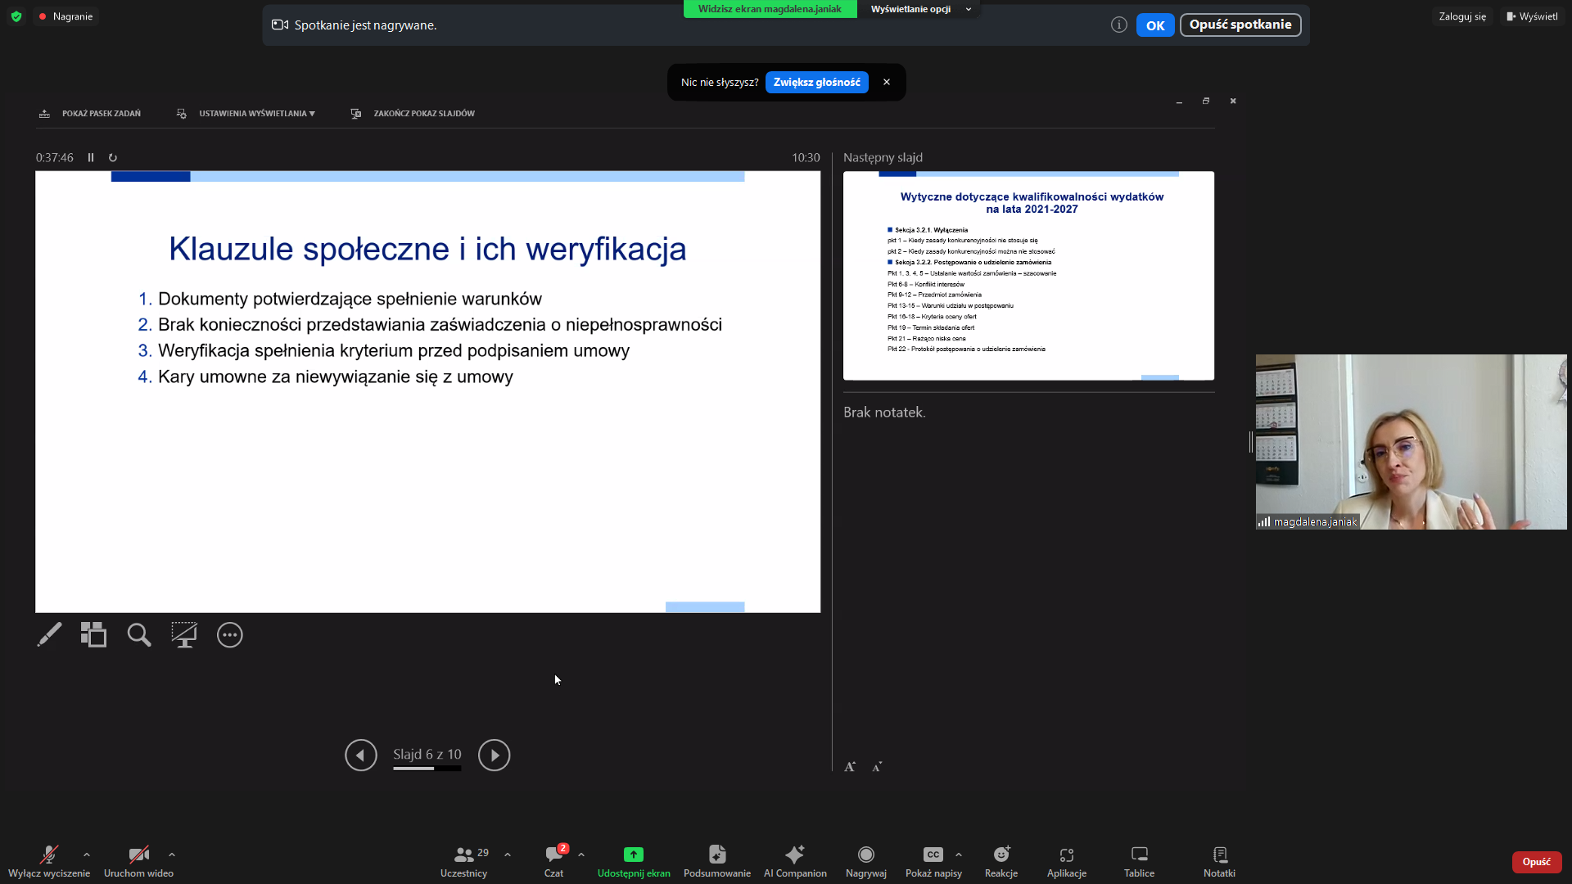Toggle camera with Uruchom wideo
Screen dimensions: 1572x884
coord(138,861)
